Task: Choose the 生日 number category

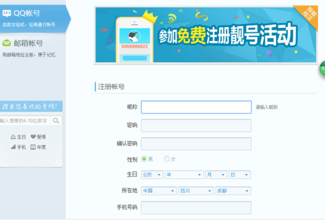Action: [18, 137]
